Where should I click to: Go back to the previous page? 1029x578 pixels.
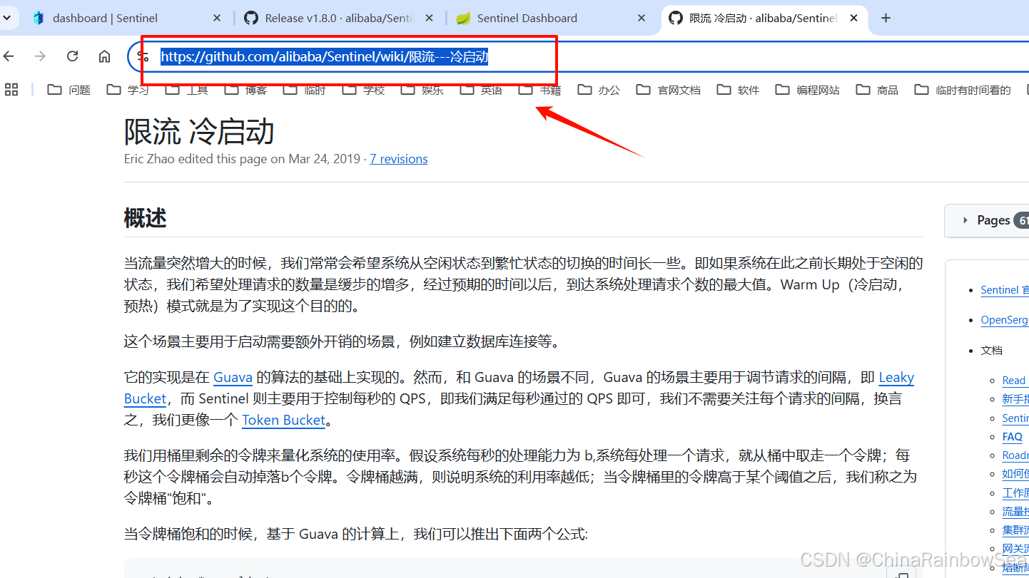coord(9,56)
